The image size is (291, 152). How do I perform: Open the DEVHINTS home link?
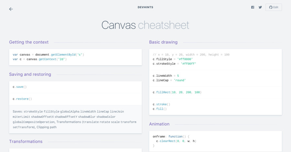[145, 6]
